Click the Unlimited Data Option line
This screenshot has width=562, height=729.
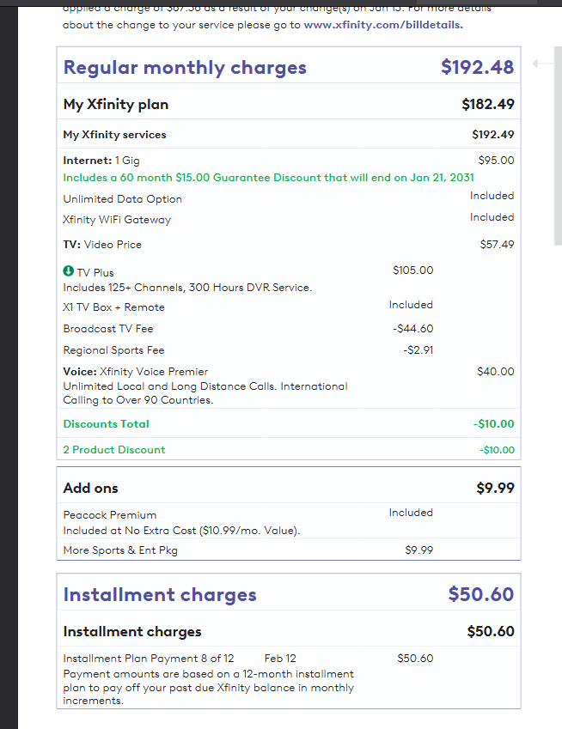tap(123, 199)
